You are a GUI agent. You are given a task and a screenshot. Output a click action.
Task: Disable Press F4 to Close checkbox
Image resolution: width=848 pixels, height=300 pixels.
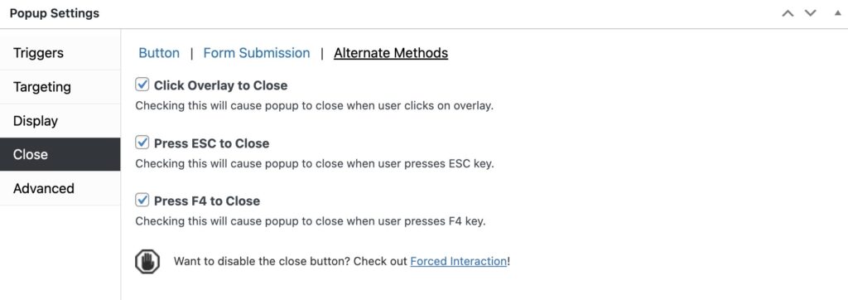tap(142, 200)
